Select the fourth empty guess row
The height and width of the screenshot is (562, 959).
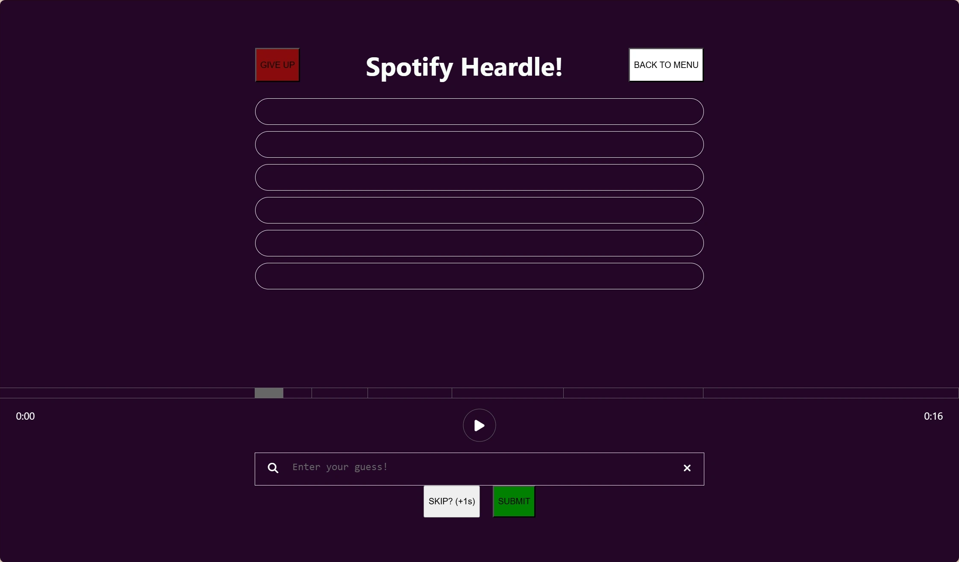click(479, 210)
